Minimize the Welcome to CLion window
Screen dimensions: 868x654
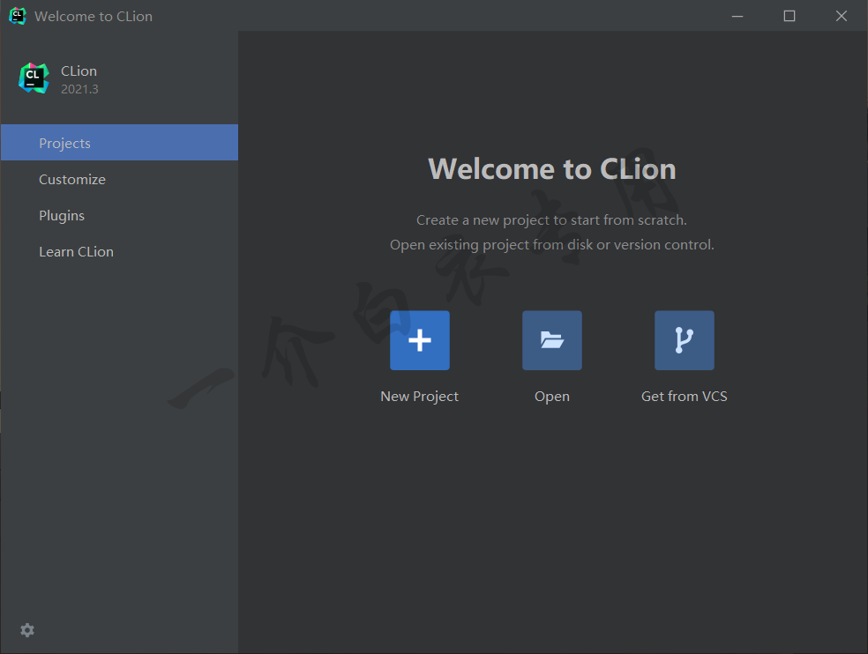(x=737, y=16)
